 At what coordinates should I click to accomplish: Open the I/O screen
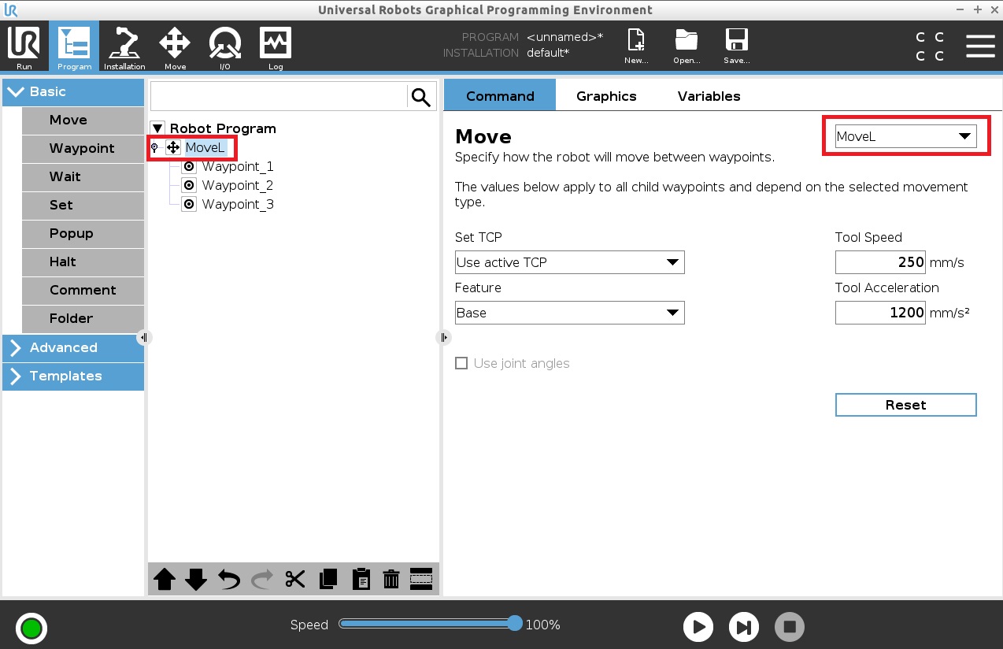point(225,46)
